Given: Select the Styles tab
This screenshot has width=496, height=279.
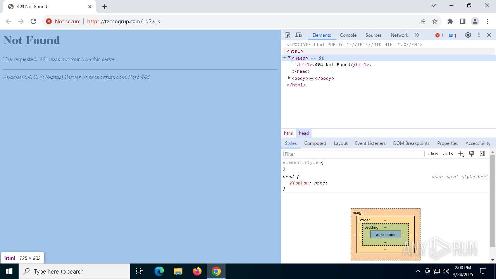Looking at the screenshot, I should (291, 143).
